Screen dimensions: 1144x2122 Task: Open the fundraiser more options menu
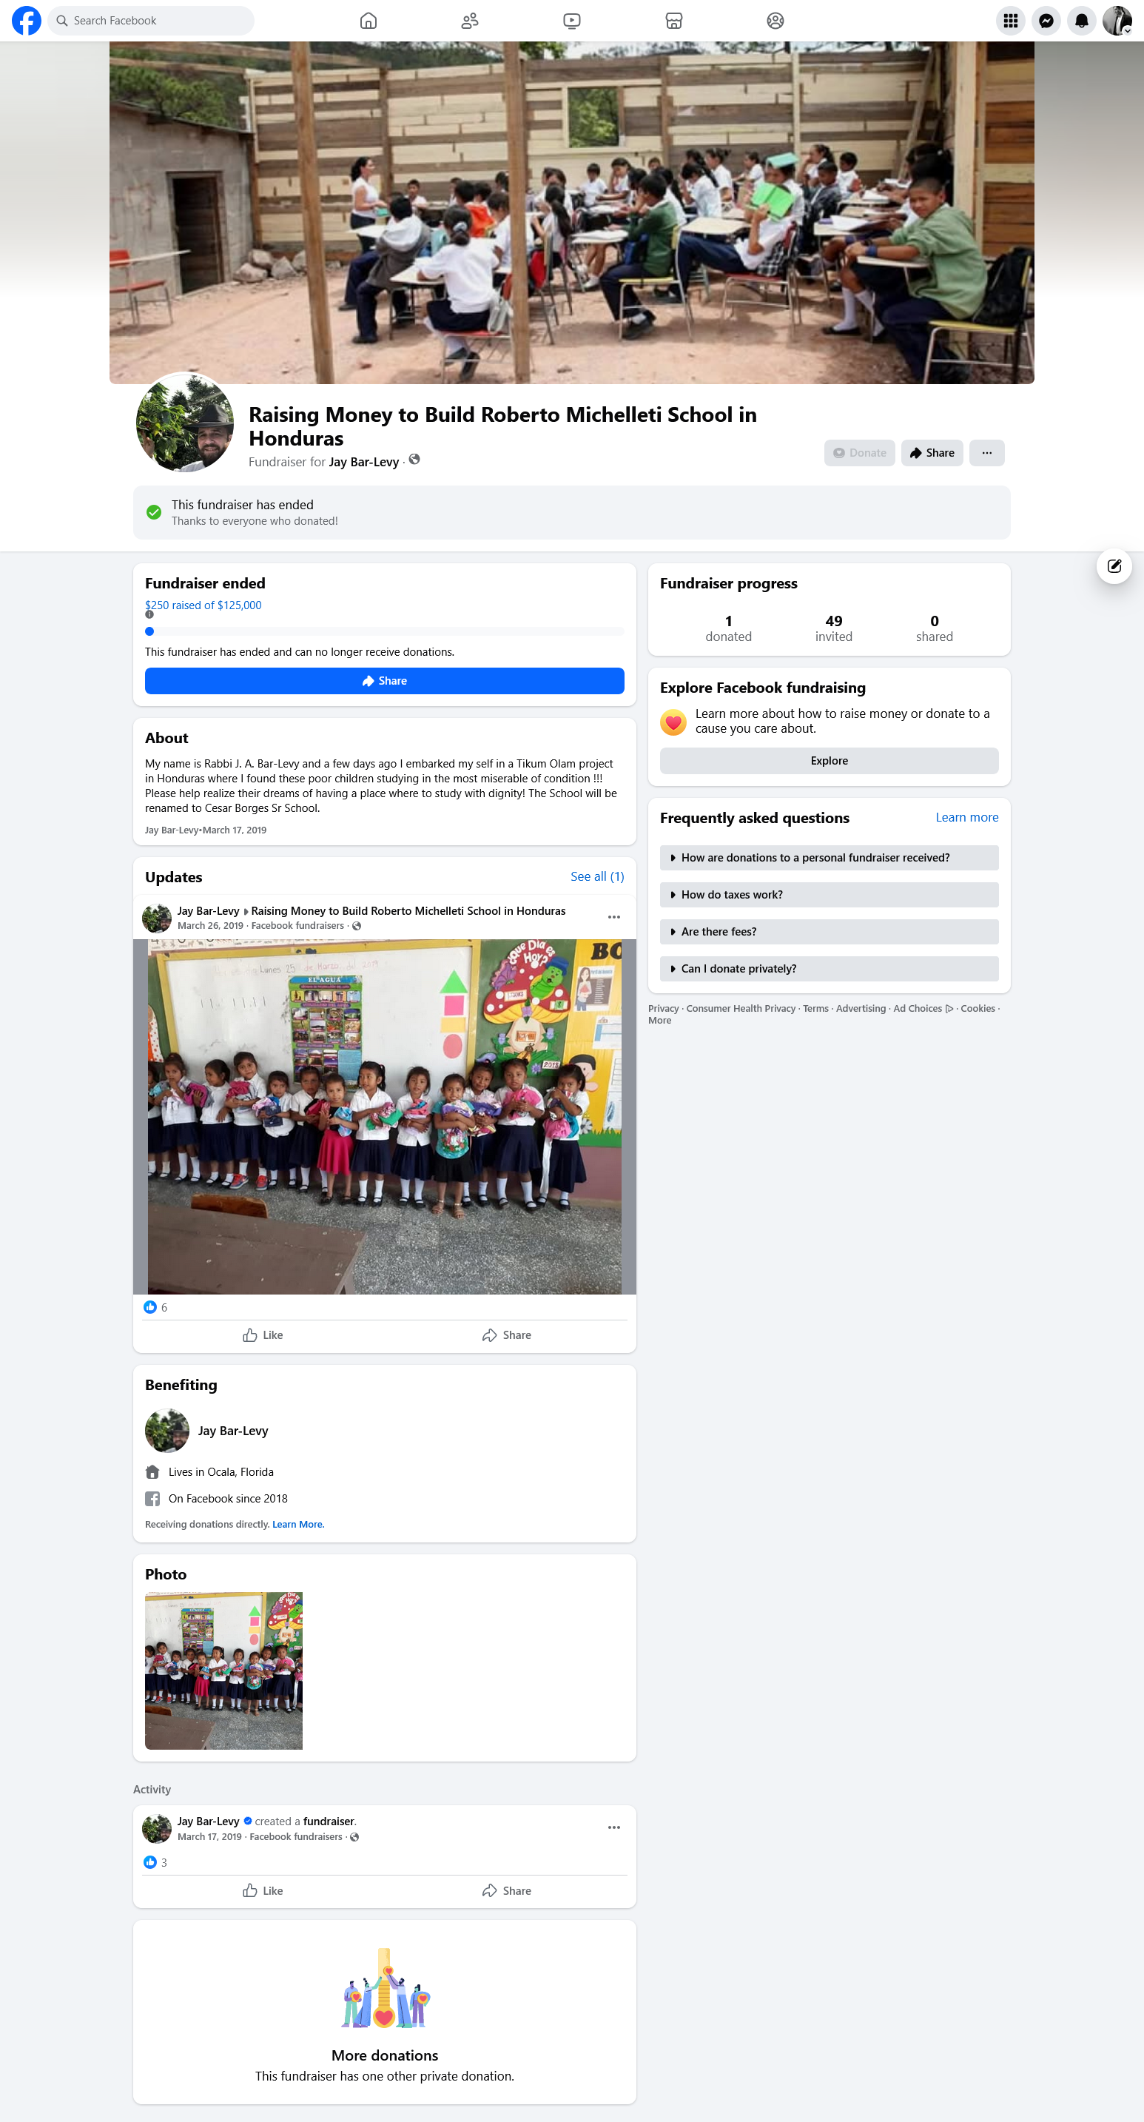[x=986, y=453]
